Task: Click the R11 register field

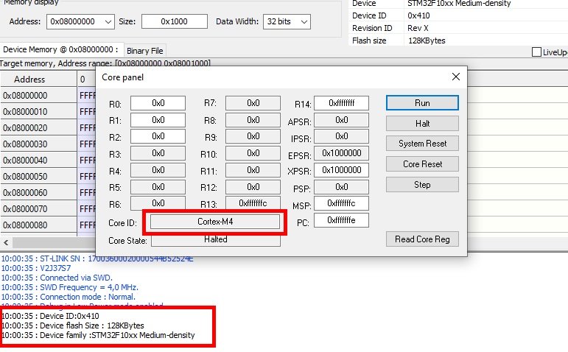Action: [x=253, y=170]
